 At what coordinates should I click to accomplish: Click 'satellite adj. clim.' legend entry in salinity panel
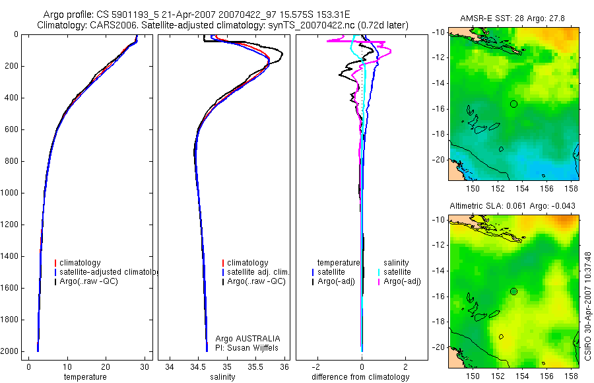258,272
